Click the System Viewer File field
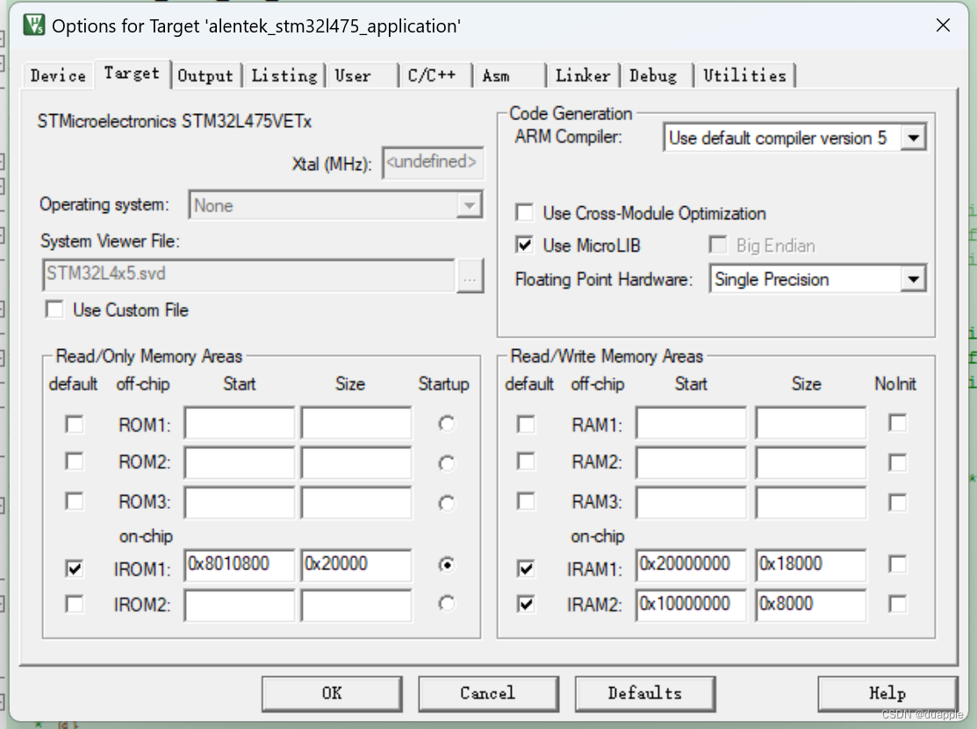977x729 pixels. click(x=248, y=275)
